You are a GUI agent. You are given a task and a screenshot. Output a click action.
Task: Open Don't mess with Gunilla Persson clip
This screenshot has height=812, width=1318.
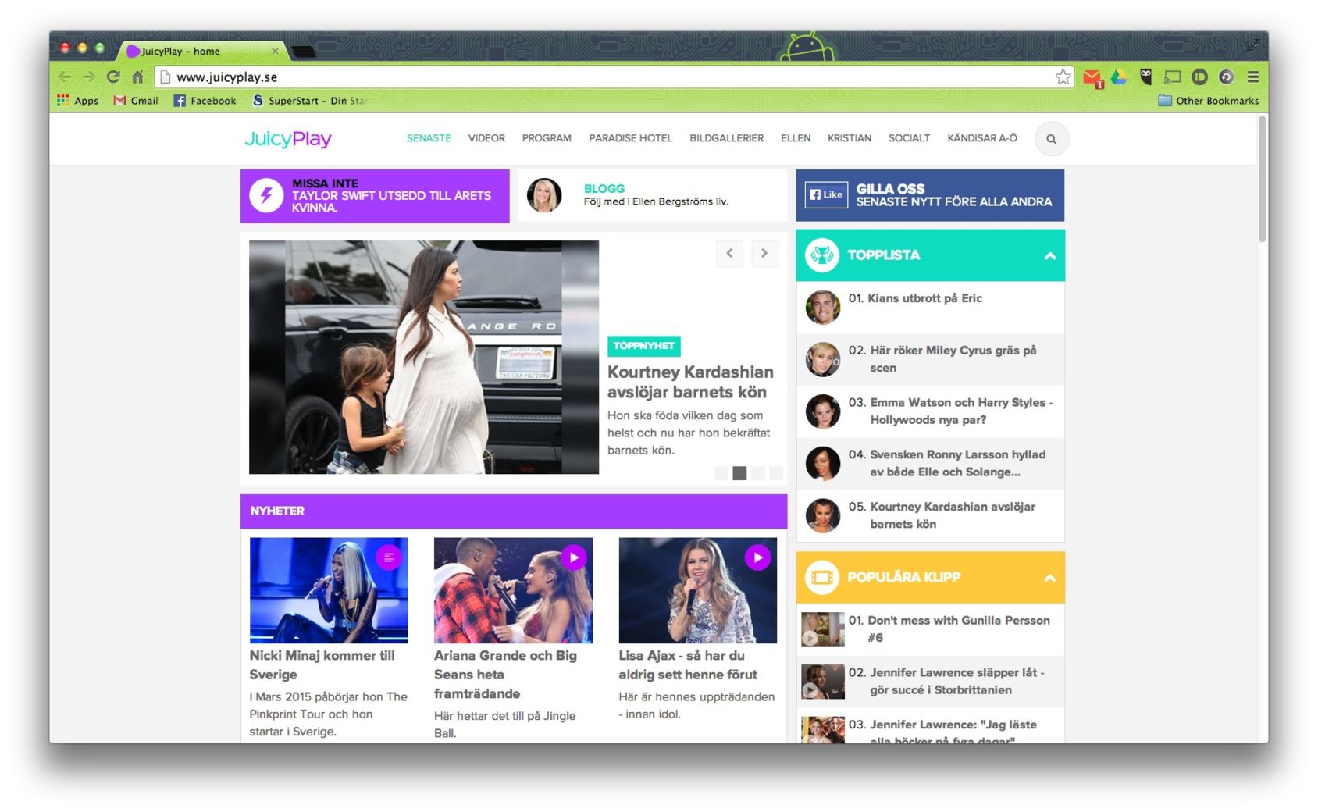[930, 629]
